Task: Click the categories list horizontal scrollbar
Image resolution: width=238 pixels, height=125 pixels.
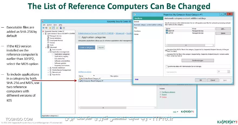Action: [x=117, y=108]
